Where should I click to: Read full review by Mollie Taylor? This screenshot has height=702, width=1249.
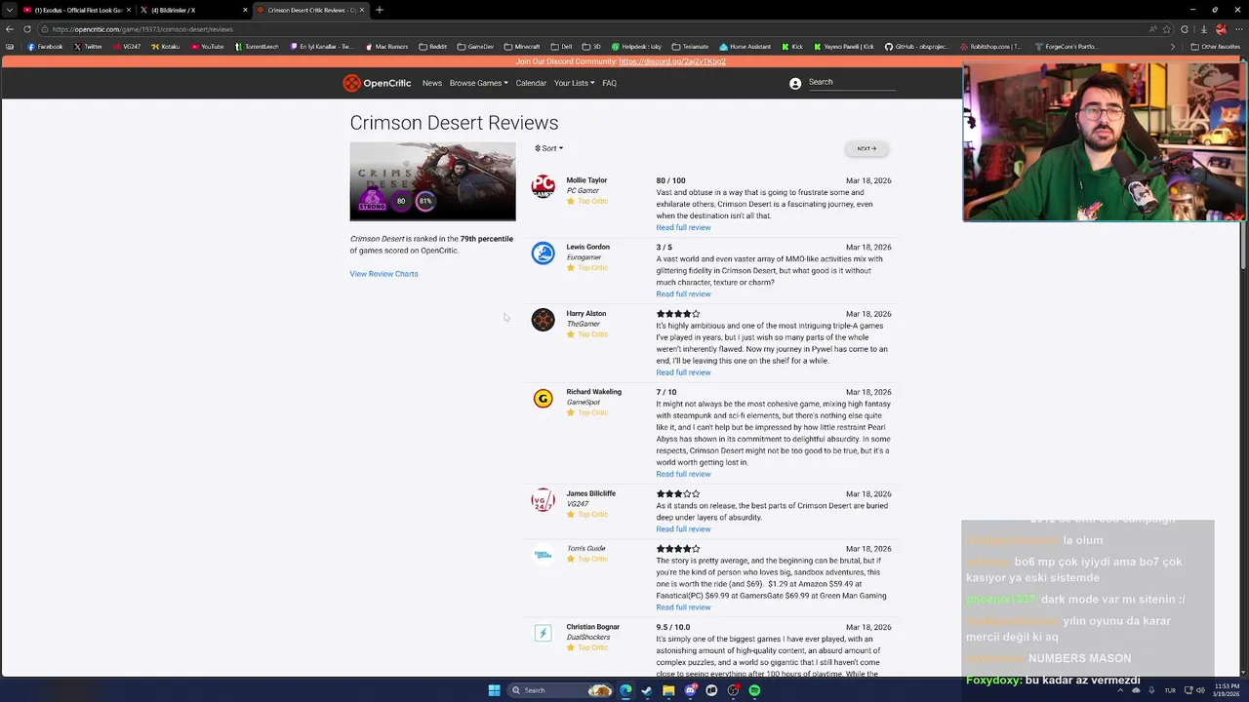tap(683, 227)
